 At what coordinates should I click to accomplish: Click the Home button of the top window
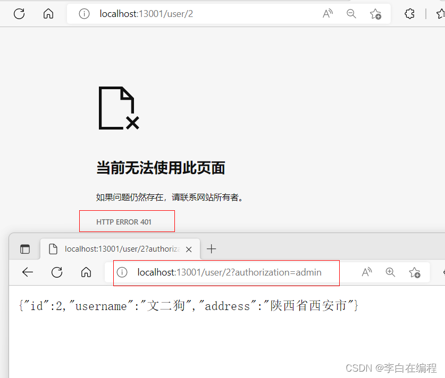point(48,14)
